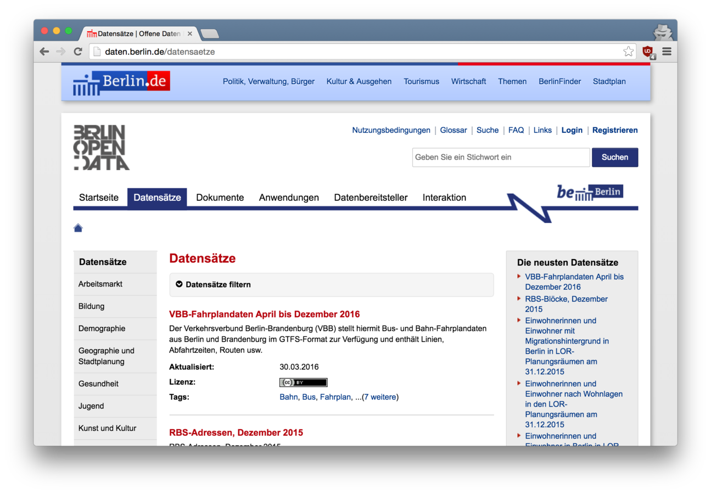711x494 pixels.
Task: Reload the page with the refresh icon
Action: [x=78, y=51]
